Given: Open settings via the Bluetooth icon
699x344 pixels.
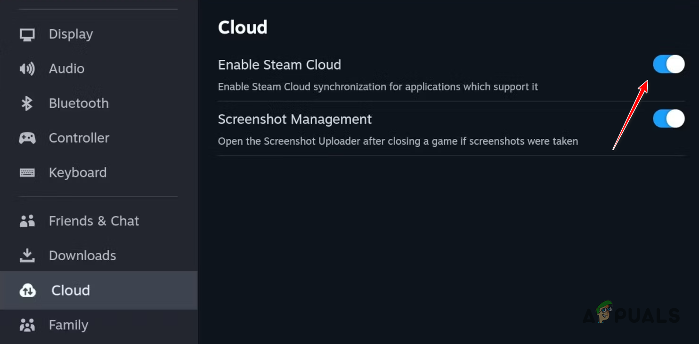Looking at the screenshot, I should (27, 103).
